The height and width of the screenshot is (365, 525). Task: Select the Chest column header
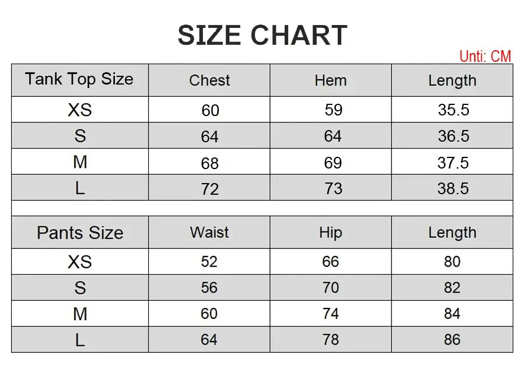[x=209, y=80]
